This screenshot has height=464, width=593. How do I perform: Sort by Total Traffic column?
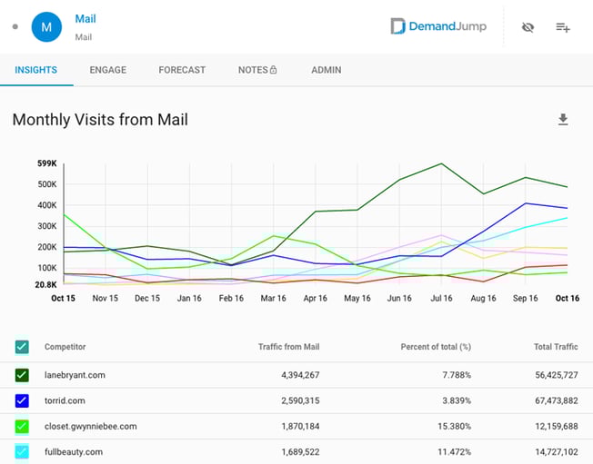pyautogui.click(x=556, y=347)
